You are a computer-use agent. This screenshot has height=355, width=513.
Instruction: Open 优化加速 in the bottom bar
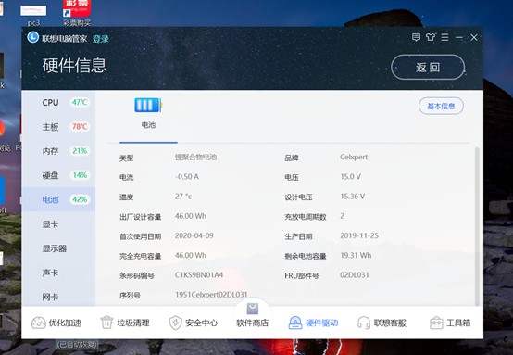(x=56, y=323)
